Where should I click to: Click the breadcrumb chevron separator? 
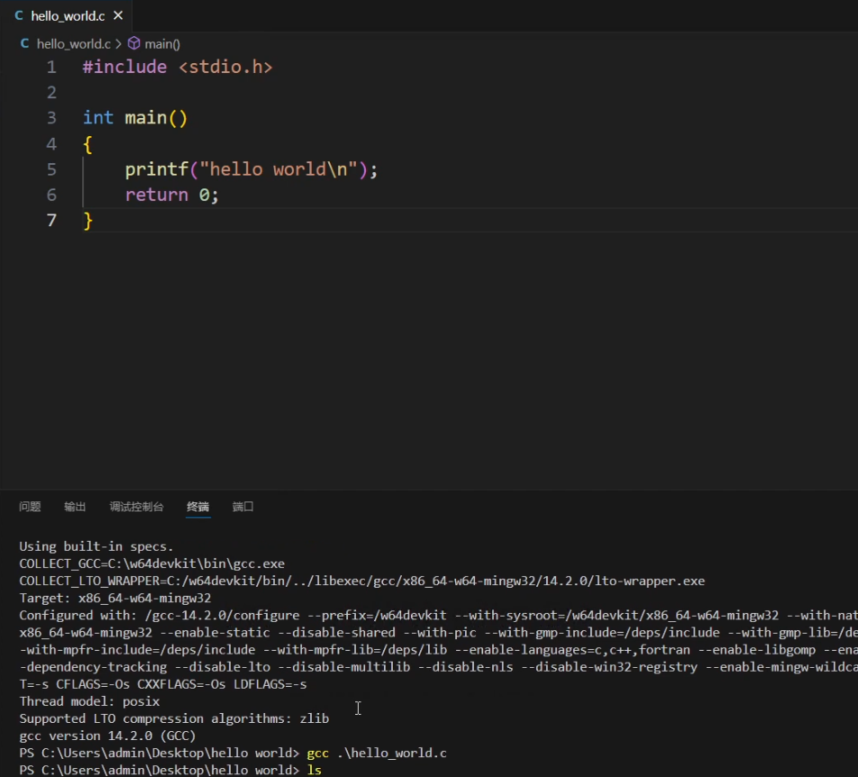[118, 43]
